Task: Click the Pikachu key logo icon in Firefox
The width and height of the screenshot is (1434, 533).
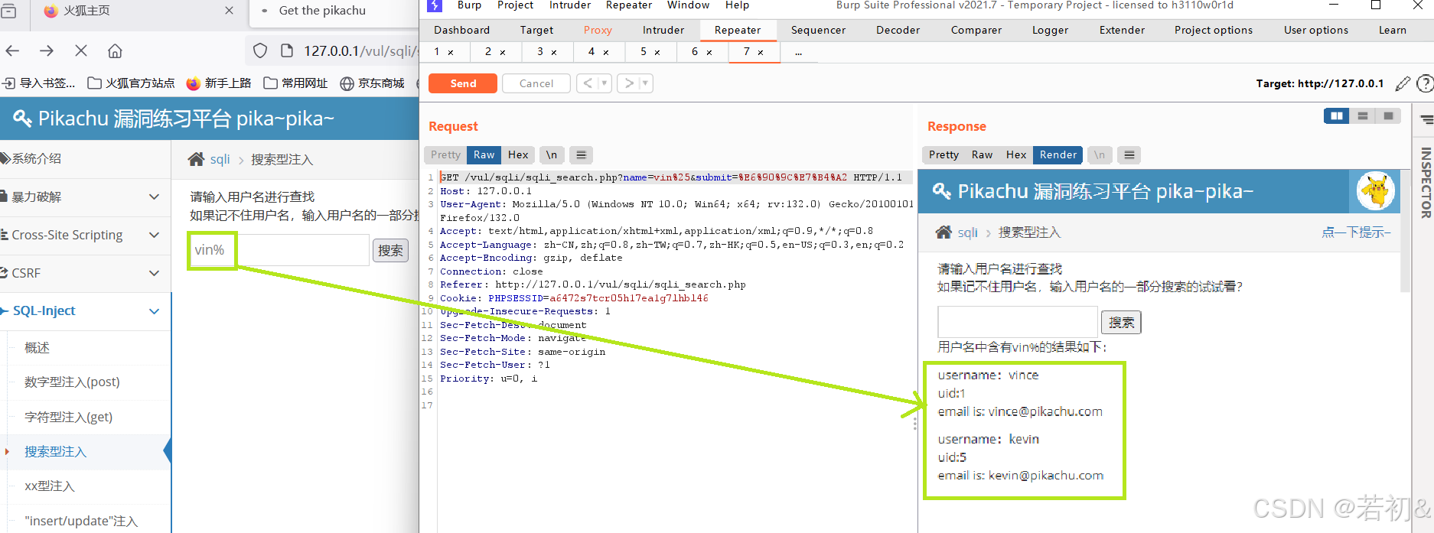Action: point(22,119)
